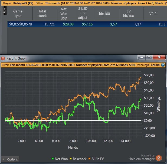Screen dimensions: 167x164
Task: Sort by $ USD EV adjust column
Action: point(83,13)
